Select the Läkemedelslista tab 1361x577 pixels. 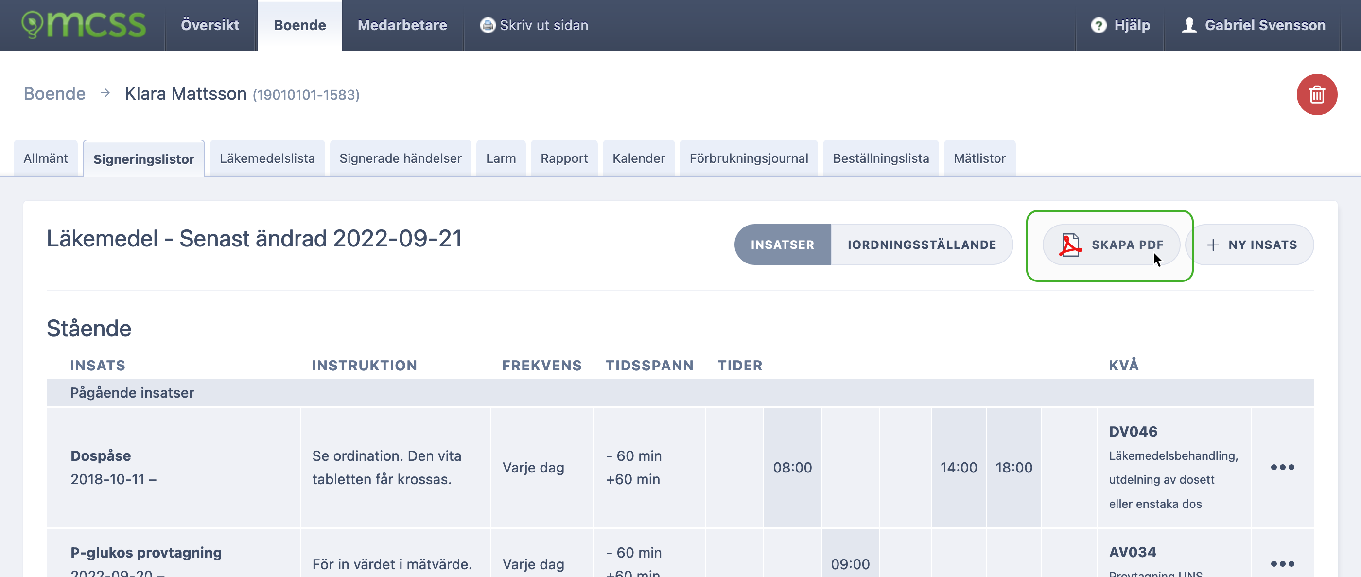[x=267, y=158]
